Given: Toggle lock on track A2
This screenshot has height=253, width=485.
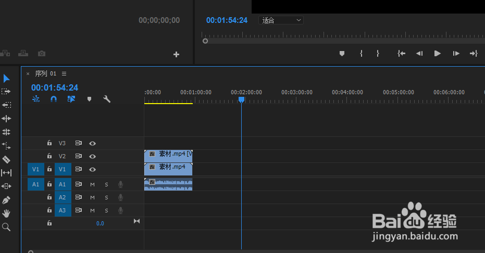Looking at the screenshot, I should pyautogui.click(x=49, y=197).
